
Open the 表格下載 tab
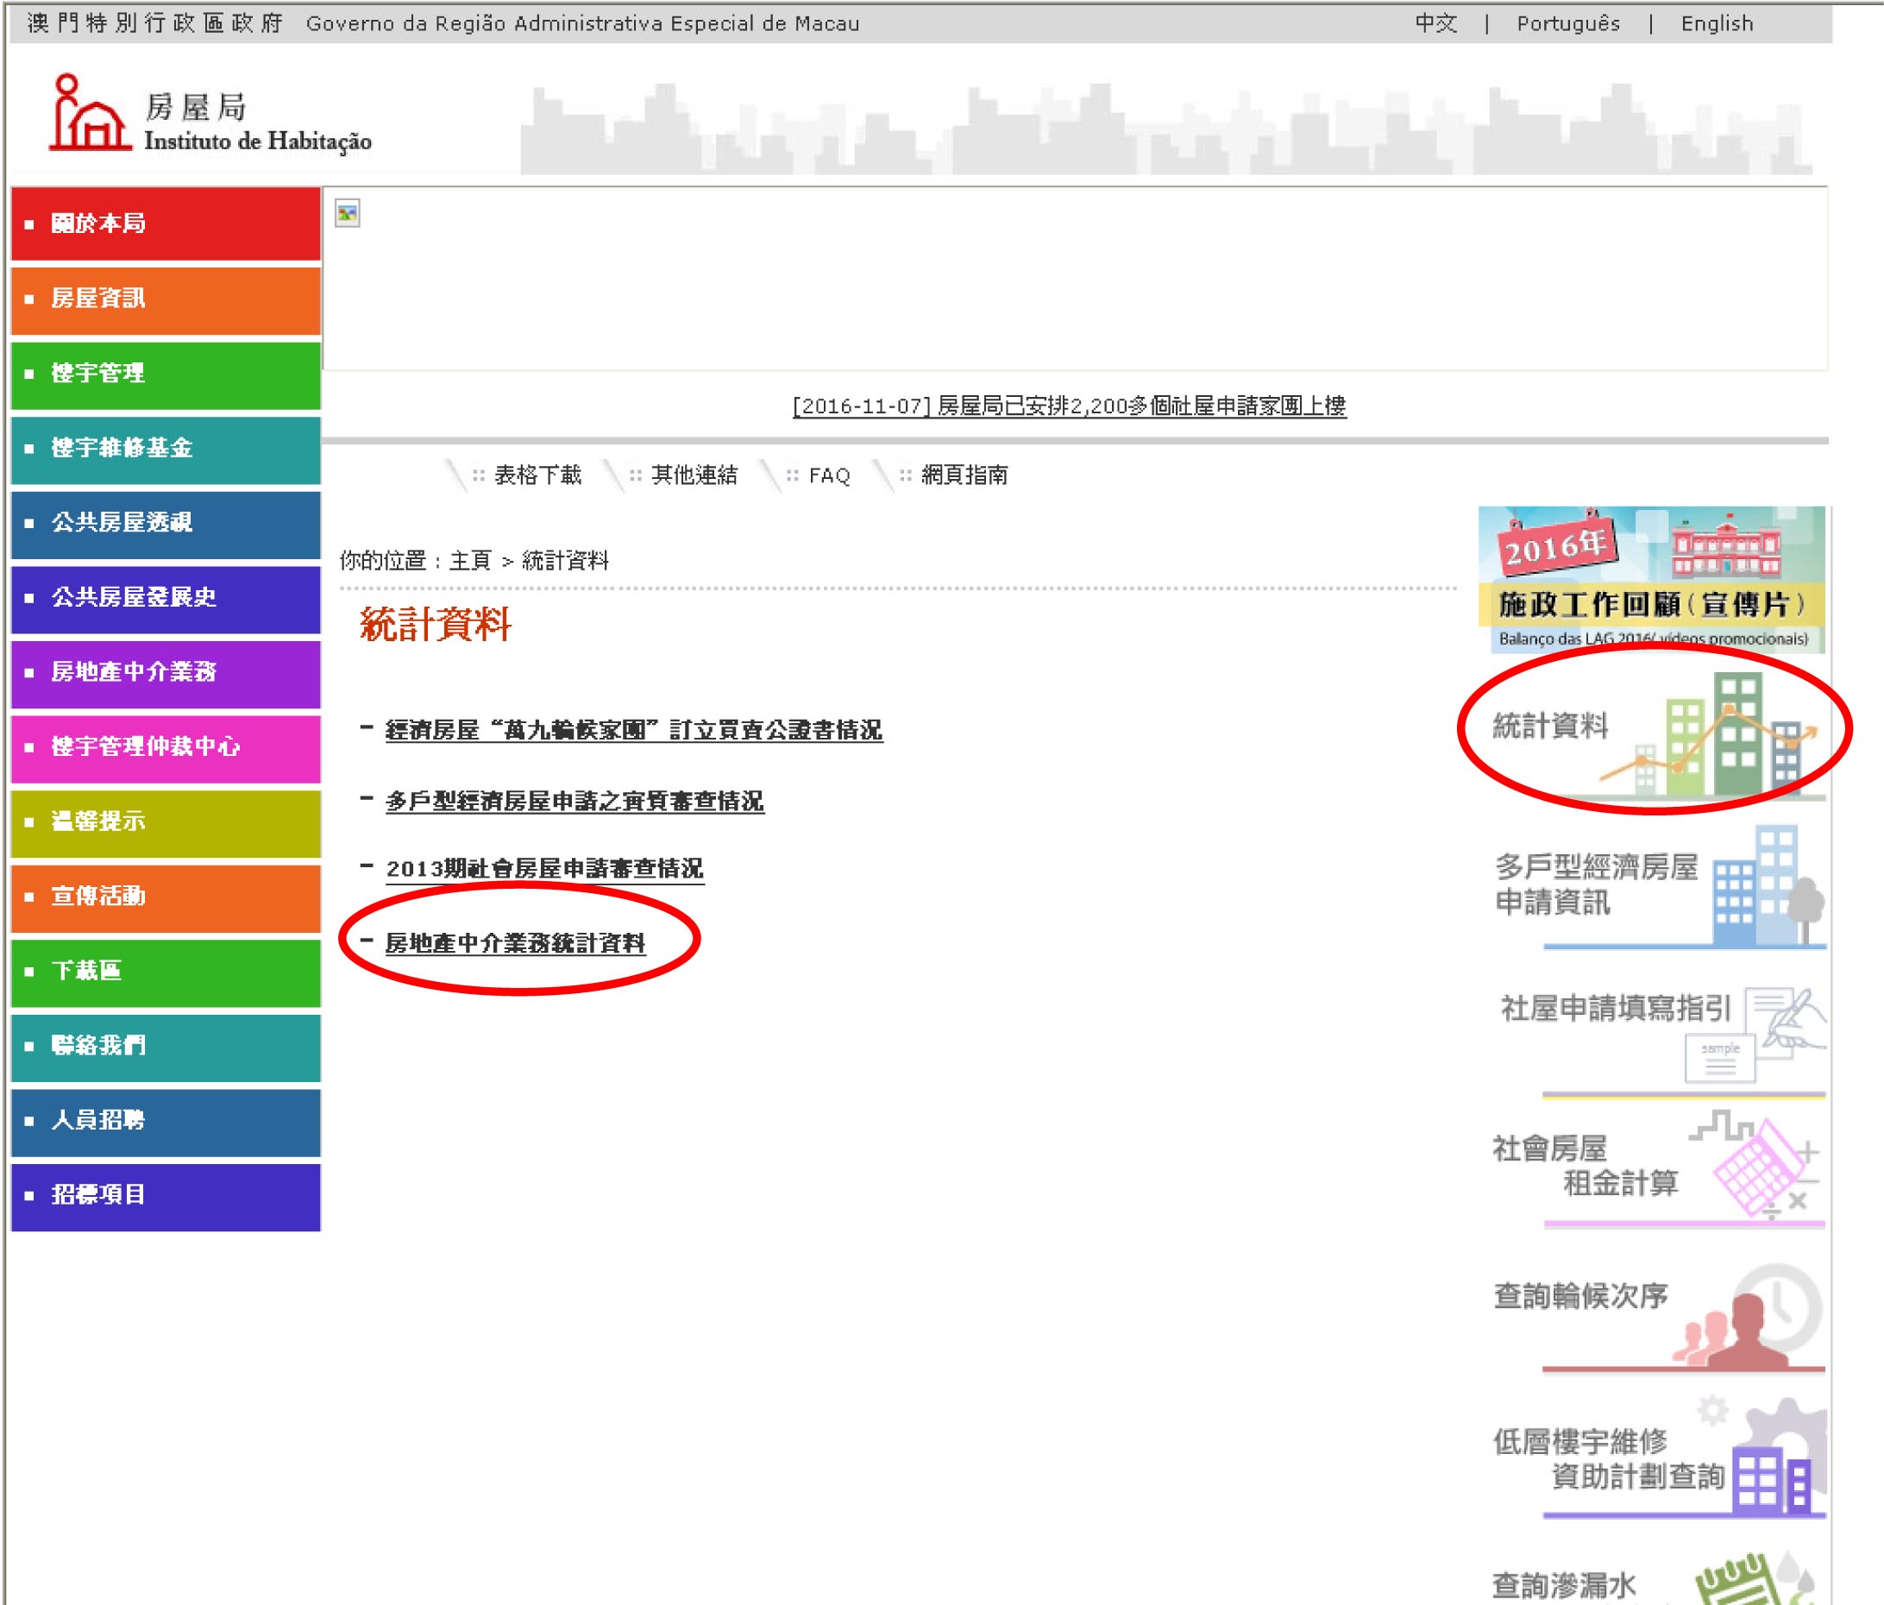(x=537, y=475)
